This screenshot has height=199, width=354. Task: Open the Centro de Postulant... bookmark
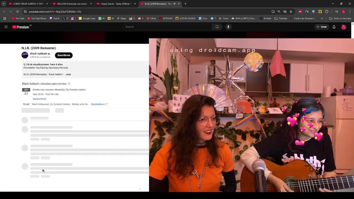(x=303, y=19)
